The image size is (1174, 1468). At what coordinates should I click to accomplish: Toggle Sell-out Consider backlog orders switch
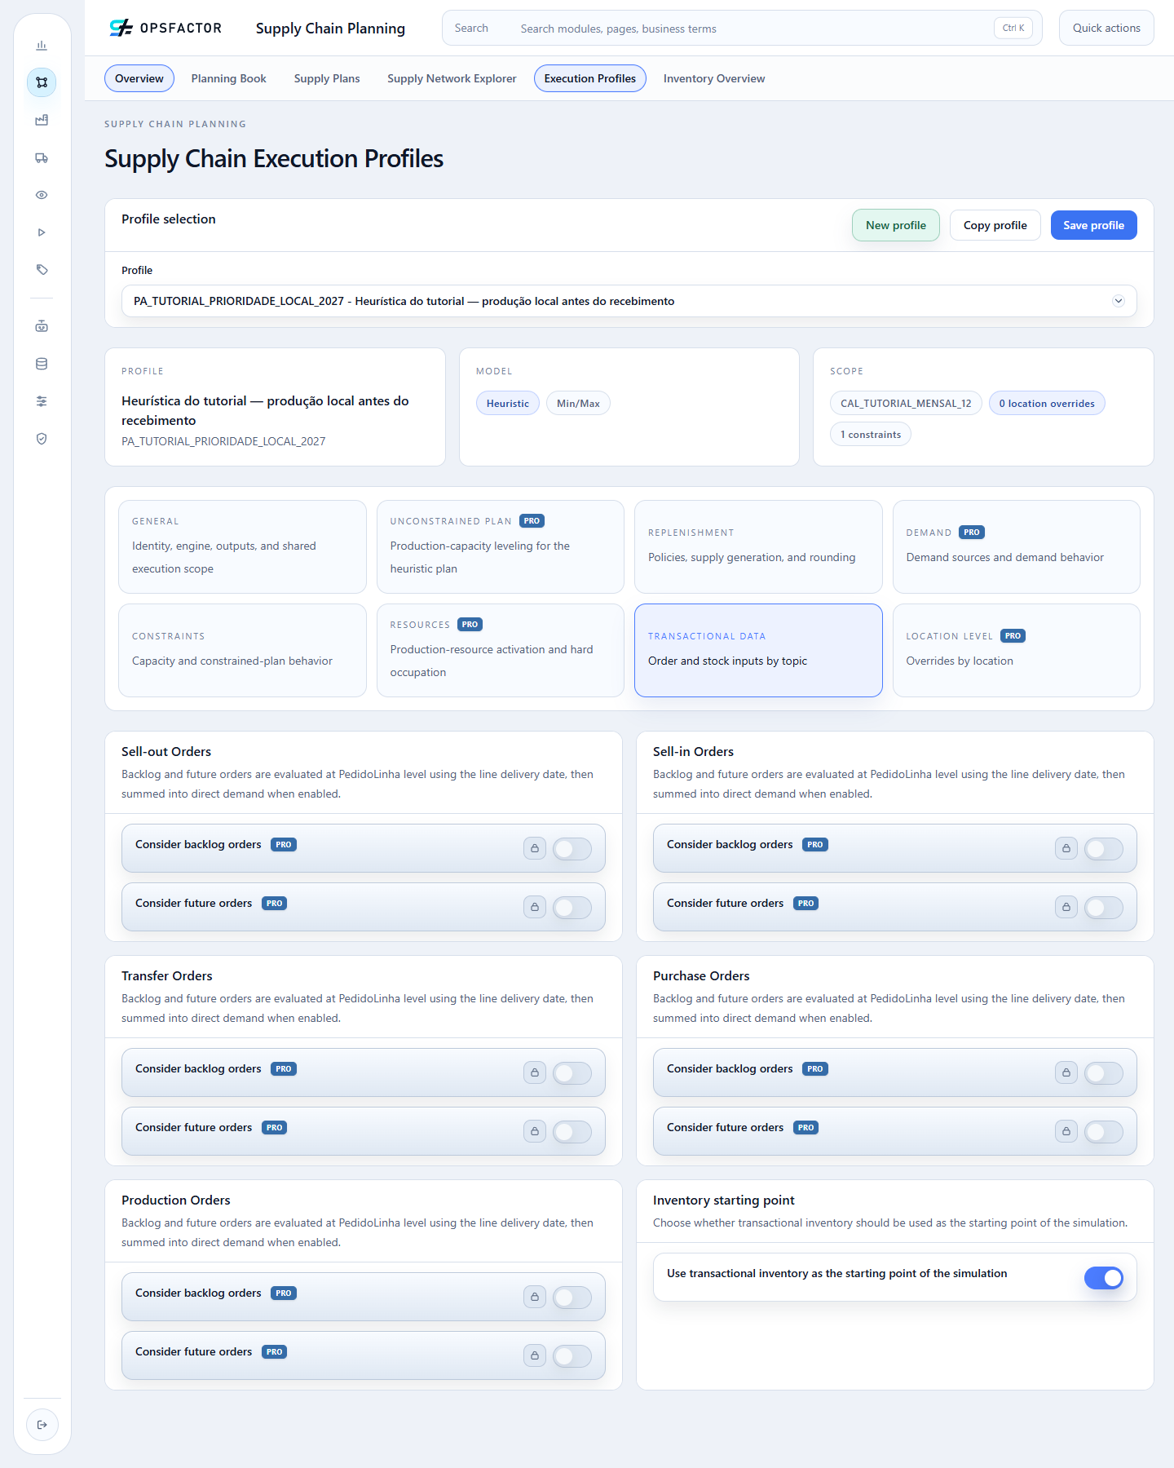572,849
